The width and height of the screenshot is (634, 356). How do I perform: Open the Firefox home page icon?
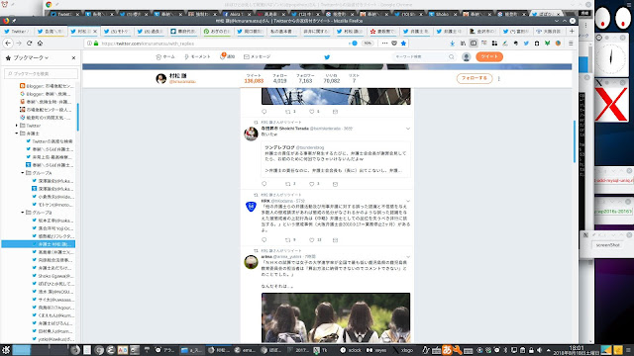tap(40, 44)
